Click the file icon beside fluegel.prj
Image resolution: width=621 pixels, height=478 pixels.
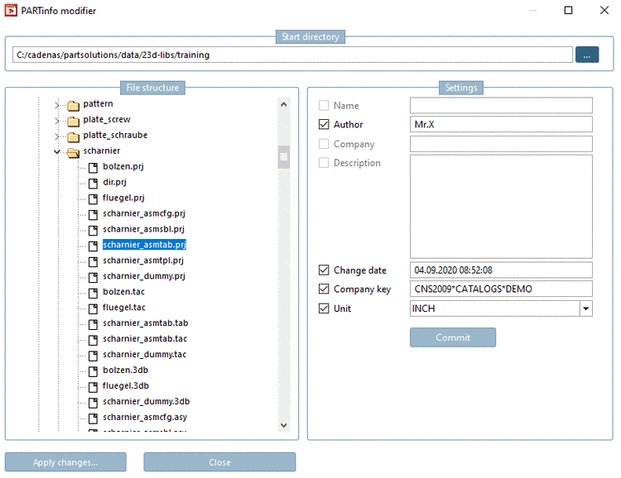coord(93,199)
